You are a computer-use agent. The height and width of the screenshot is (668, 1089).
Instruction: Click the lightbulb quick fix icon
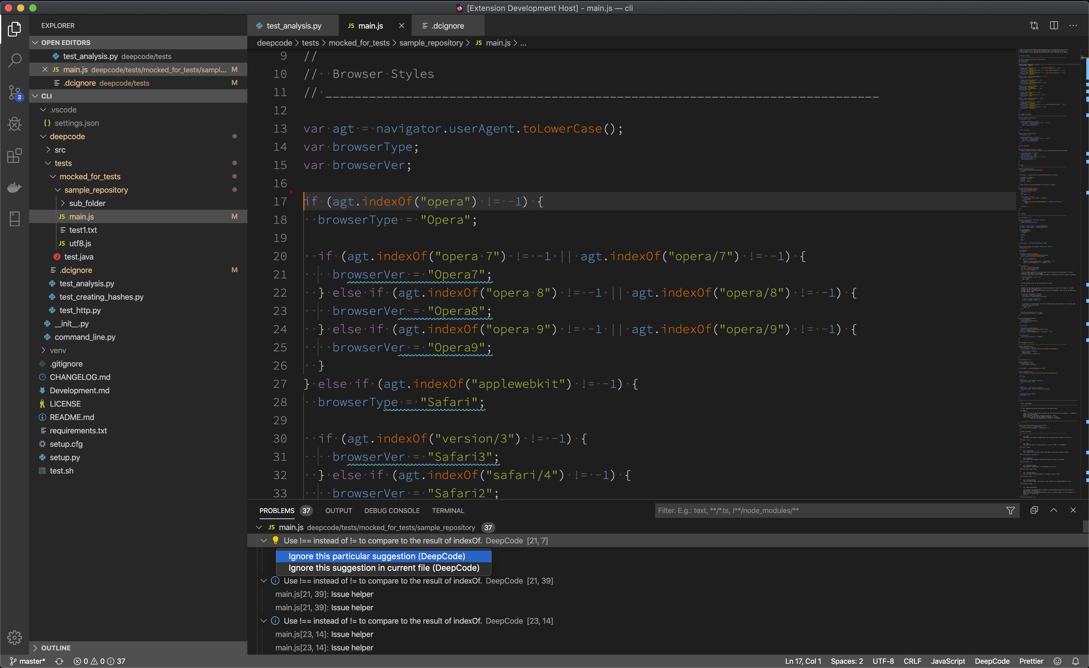275,540
